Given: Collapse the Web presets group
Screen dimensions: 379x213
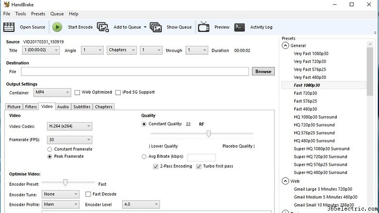Looking at the screenshot, I should point(285,181).
